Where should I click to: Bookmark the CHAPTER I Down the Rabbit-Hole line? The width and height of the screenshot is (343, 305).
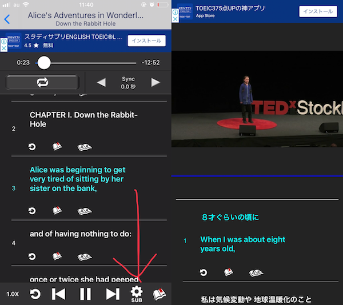57,147
